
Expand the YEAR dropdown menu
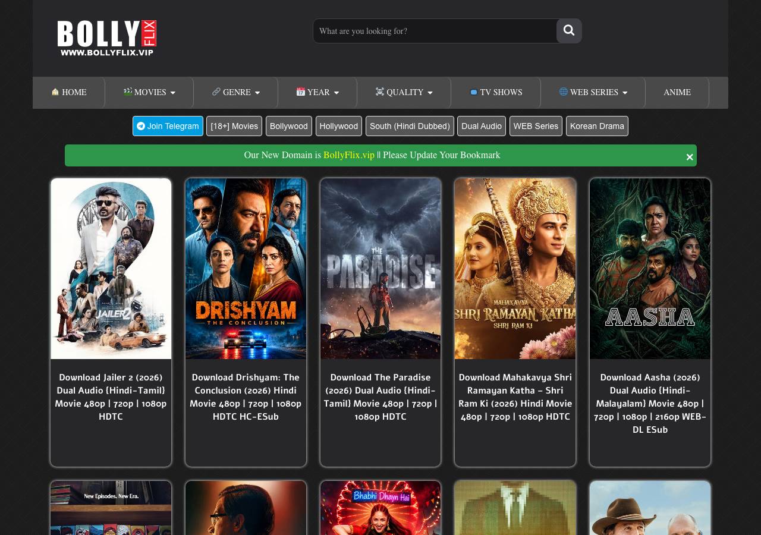point(317,93)
